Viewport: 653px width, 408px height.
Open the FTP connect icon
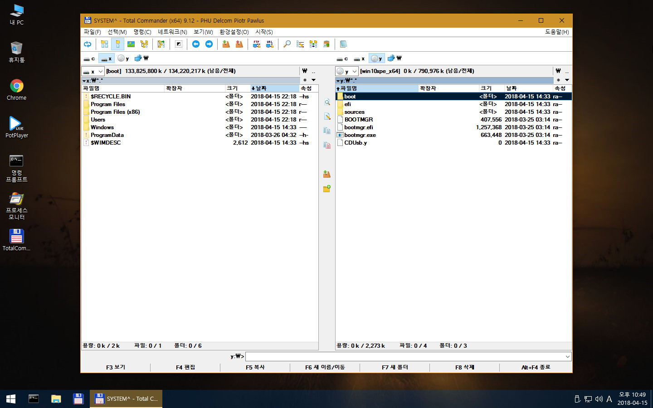pyautogui.click(x=257, y=44)
